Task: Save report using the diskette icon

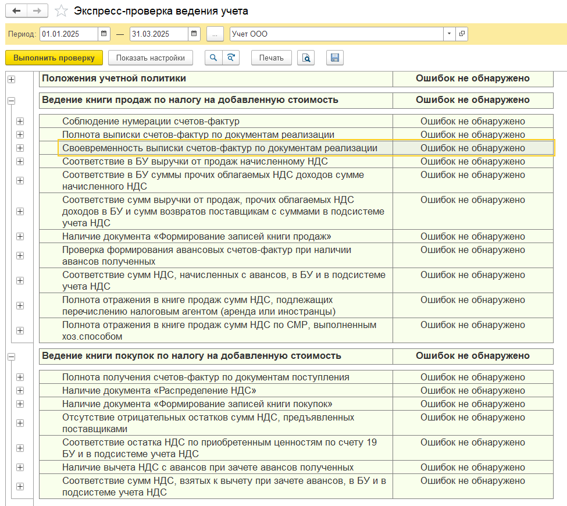Action: click(334, 58)
